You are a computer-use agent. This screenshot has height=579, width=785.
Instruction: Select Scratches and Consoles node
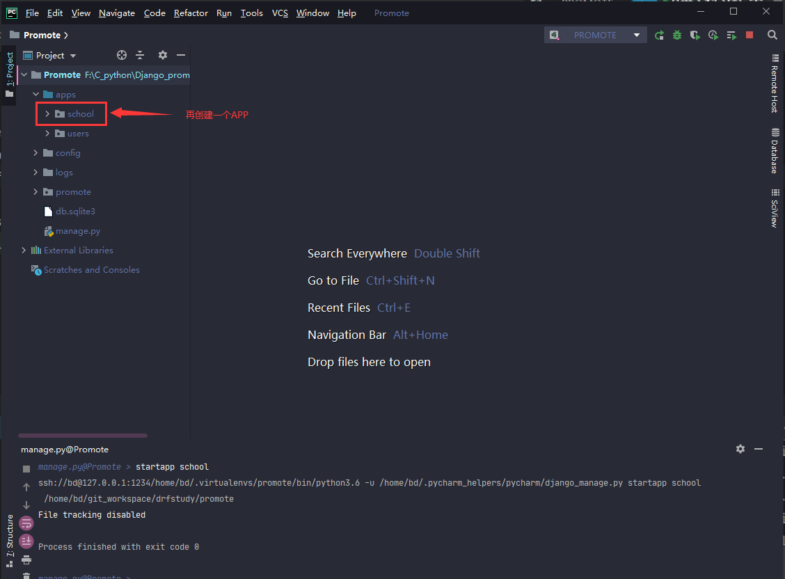pos(92,270)
